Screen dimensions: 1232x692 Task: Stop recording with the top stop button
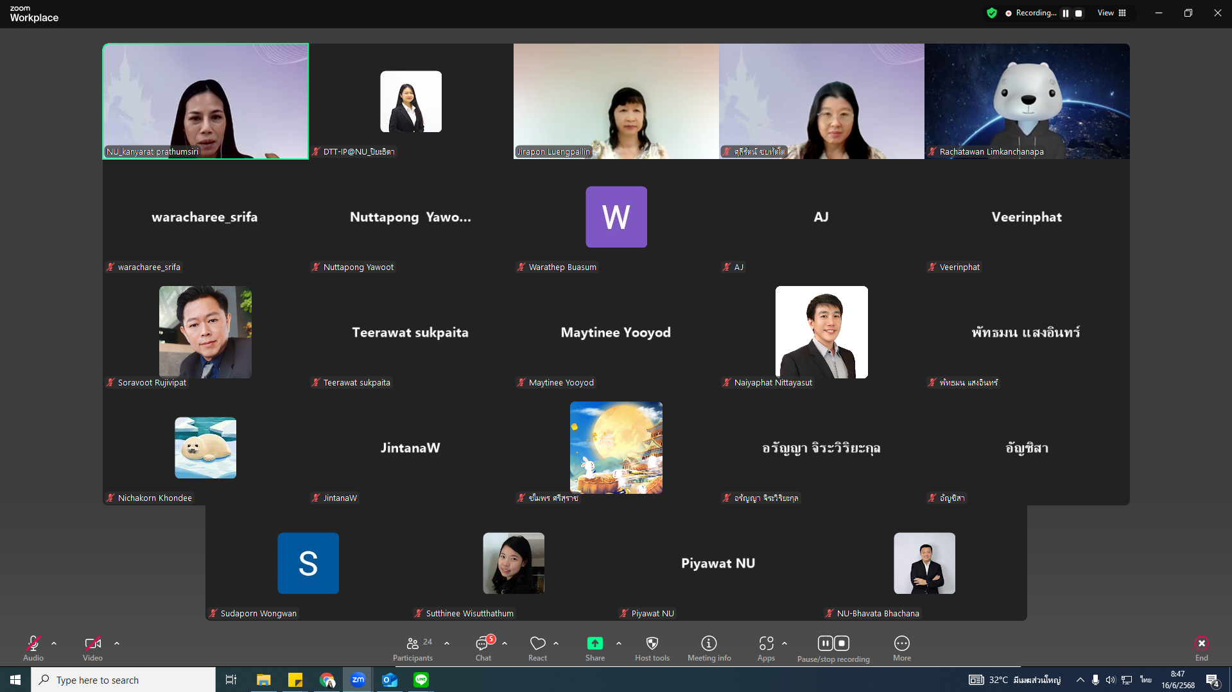[x=1079, y=13]
